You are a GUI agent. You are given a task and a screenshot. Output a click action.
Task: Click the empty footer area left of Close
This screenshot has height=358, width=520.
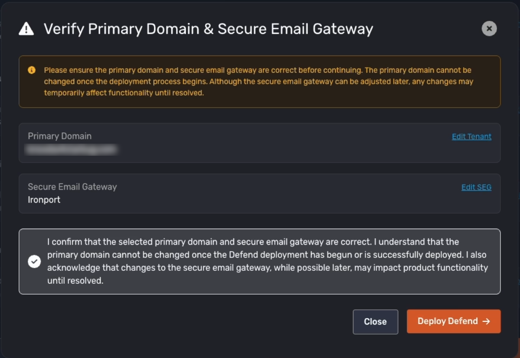tap(183, 322)
